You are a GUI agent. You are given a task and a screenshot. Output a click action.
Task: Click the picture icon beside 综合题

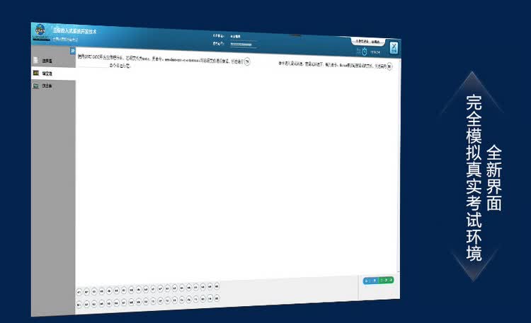point(35,86)
